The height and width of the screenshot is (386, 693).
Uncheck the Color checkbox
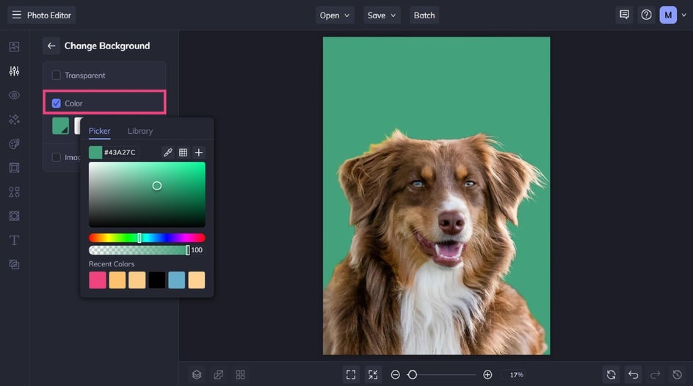pyautogui.click(x=56, y=103)
